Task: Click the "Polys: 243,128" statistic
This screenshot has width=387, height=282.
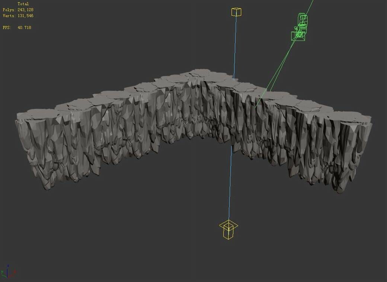Action: click(18, 10)
